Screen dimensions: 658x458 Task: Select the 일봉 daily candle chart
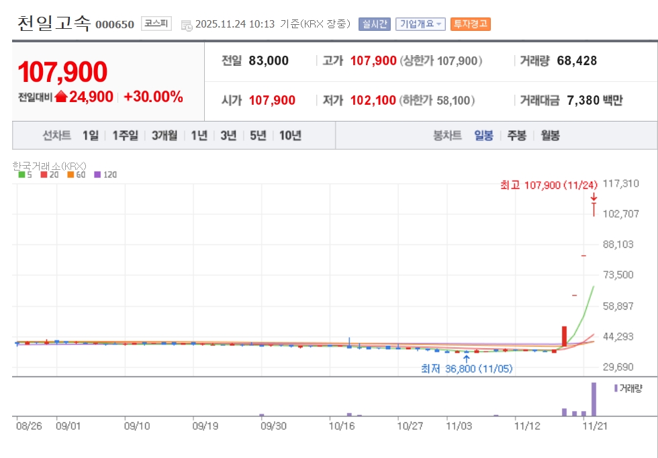[x=483, y=136]
